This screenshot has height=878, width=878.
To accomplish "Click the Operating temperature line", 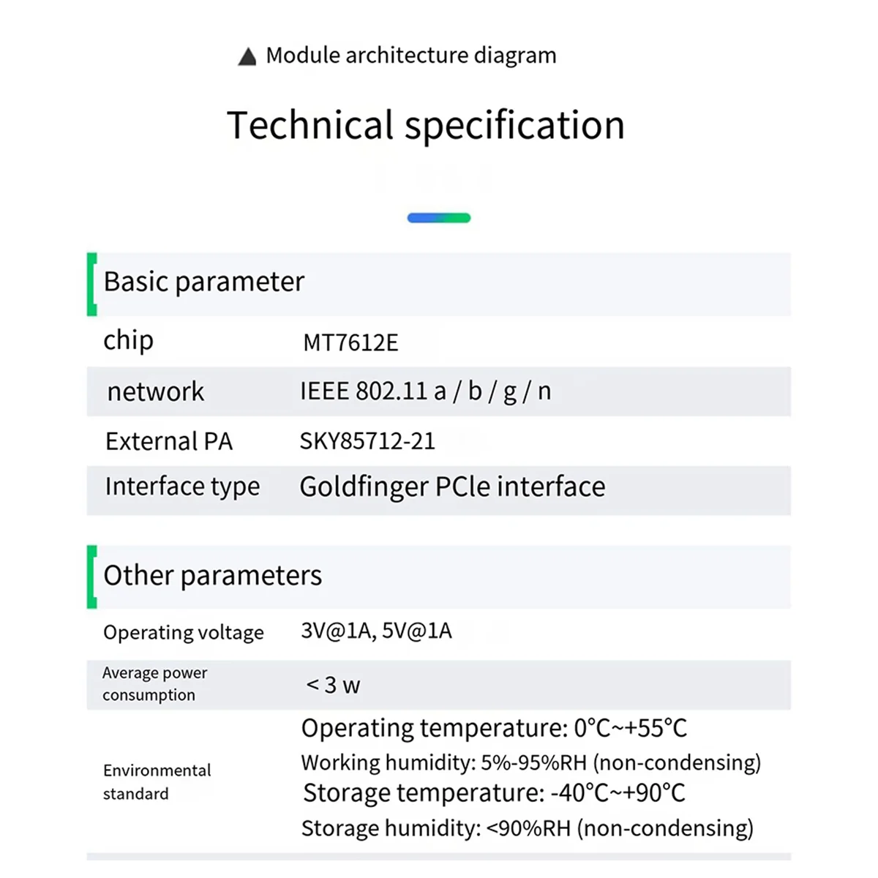I will click(494, 728).
